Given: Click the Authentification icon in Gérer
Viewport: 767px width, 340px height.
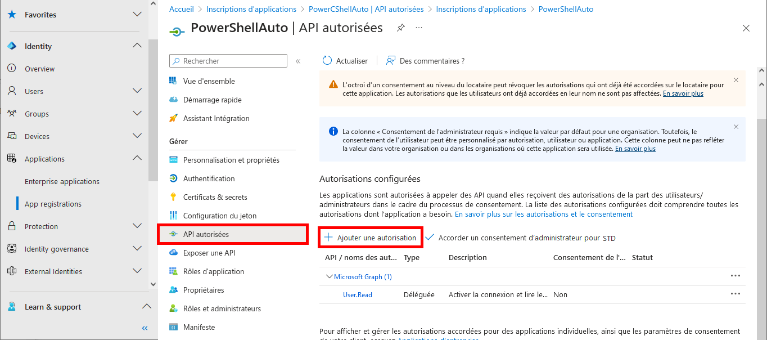Looking at the screenshot, I should [x=174, y=178].
